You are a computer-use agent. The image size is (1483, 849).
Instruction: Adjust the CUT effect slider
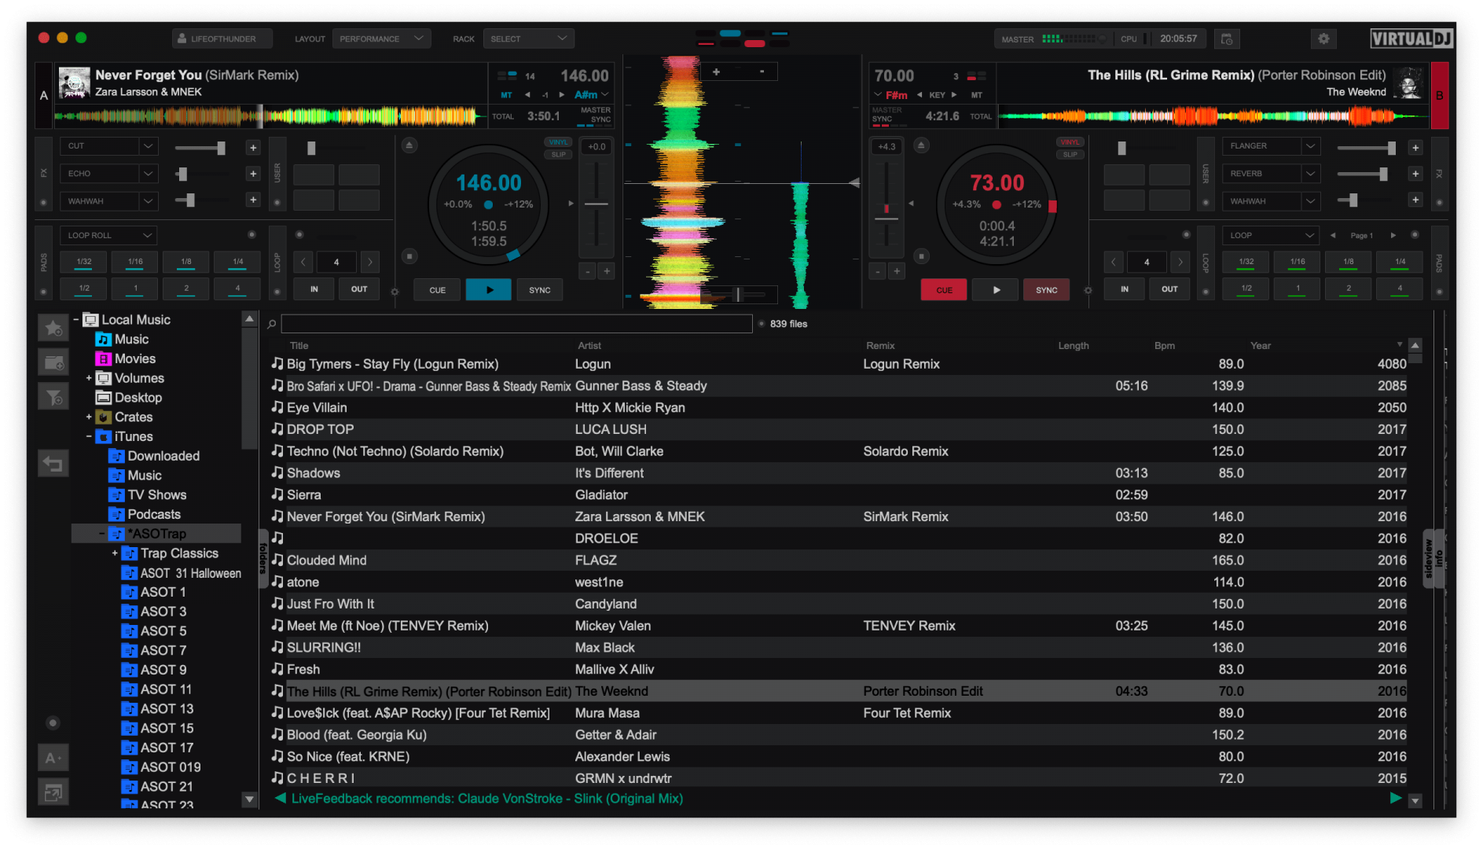click(221, 148)
